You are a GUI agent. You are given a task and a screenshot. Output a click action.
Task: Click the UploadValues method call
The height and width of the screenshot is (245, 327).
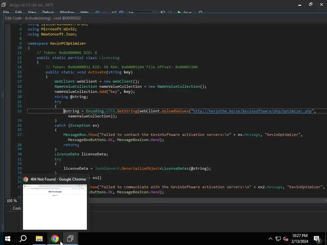coord(175,111)
